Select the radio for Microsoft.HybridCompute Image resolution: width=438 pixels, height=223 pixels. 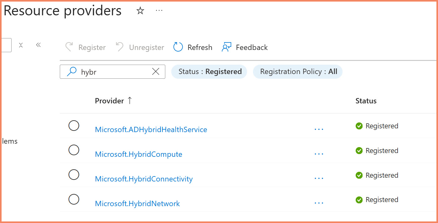[74, 150]
